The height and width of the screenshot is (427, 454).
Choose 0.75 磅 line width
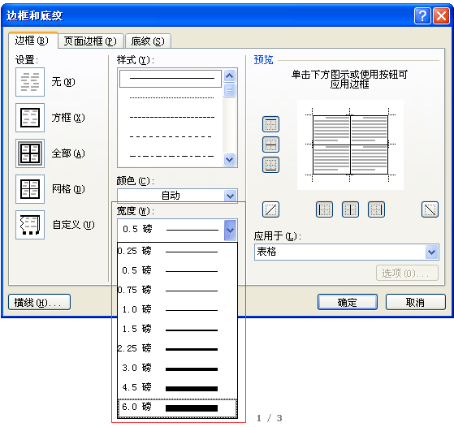tap(177, 290)
